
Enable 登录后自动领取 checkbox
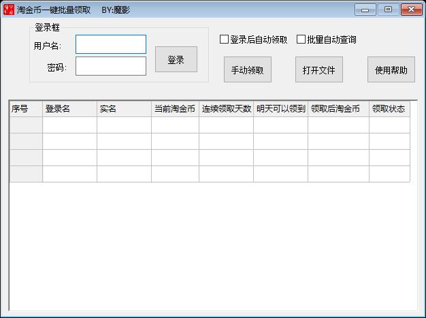pyautogui.click(x=224, y=39)
